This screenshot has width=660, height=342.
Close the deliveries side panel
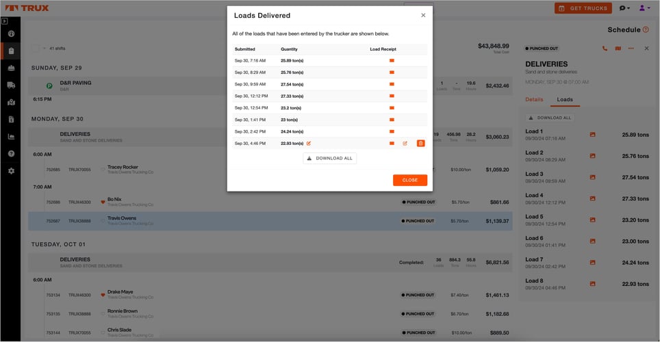(646, 49)
